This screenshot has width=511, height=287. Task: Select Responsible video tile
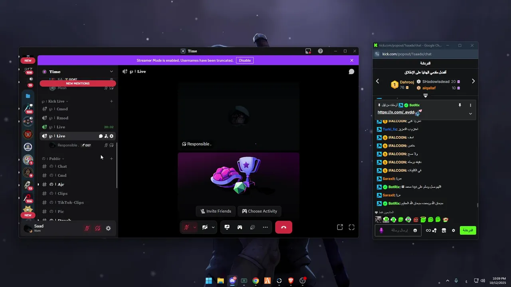[x=238, y=117]
